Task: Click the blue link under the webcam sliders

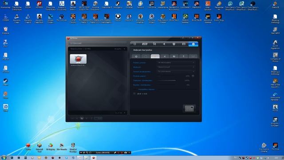Action: tap(146, 89)
